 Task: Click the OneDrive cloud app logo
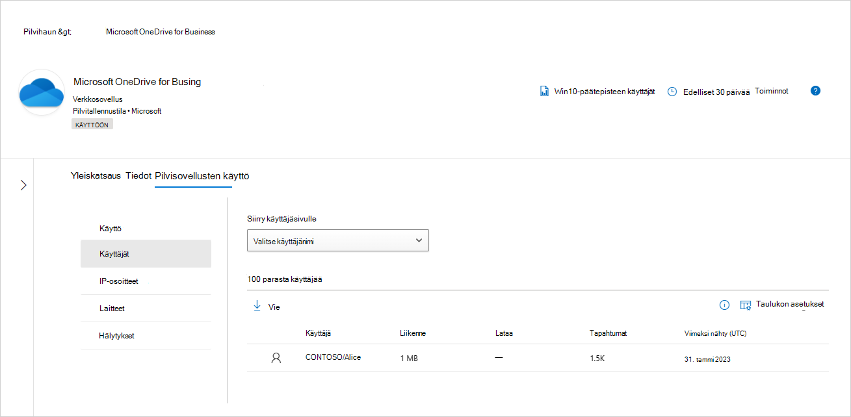42,92
